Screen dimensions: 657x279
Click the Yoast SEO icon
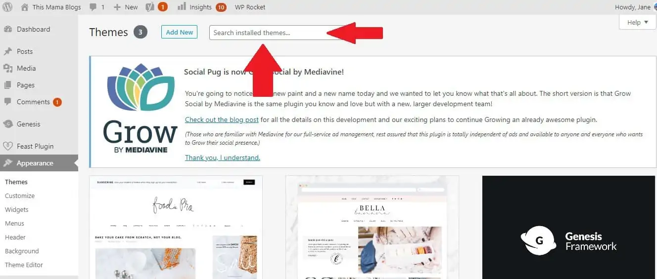150,7
